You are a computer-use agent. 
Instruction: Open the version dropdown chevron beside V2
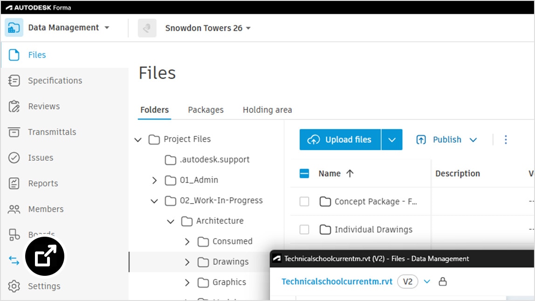click(x=427, y=281)
